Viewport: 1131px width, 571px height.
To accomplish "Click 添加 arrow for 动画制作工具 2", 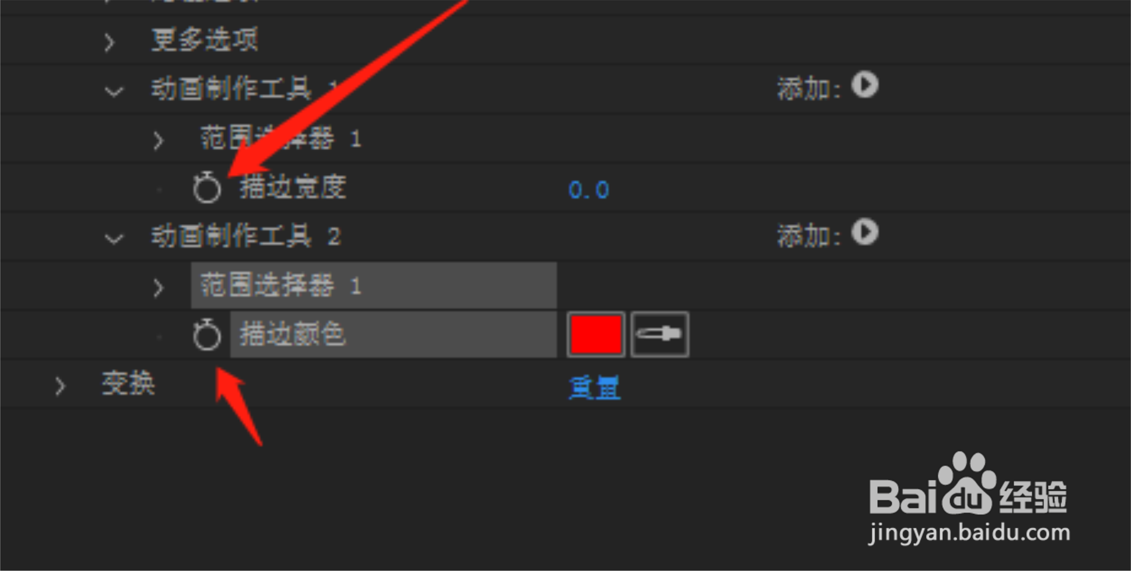I will pos(865,232).
